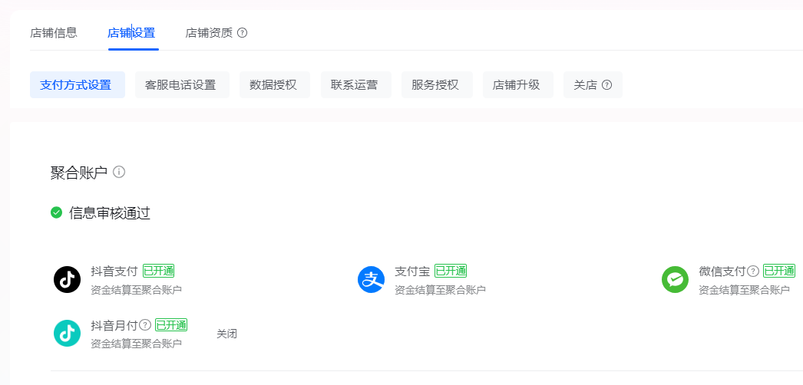Click 资金结算至聚合账户 under 抖音支付
The height and width of the screenshot is (385, 803).
pyautogui.click(x=136, y=290)
